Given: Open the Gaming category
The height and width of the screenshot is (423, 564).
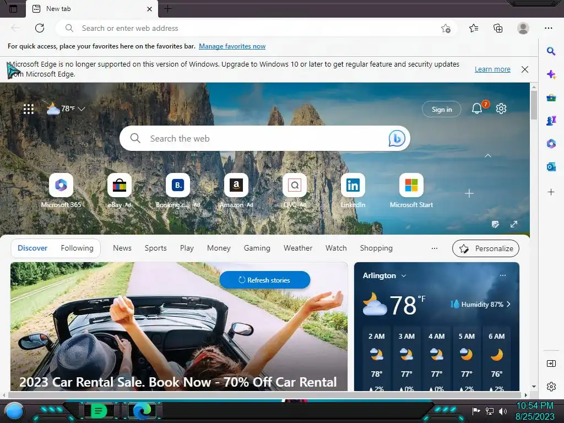Looking at the screenshot, I should coord(257,248).
